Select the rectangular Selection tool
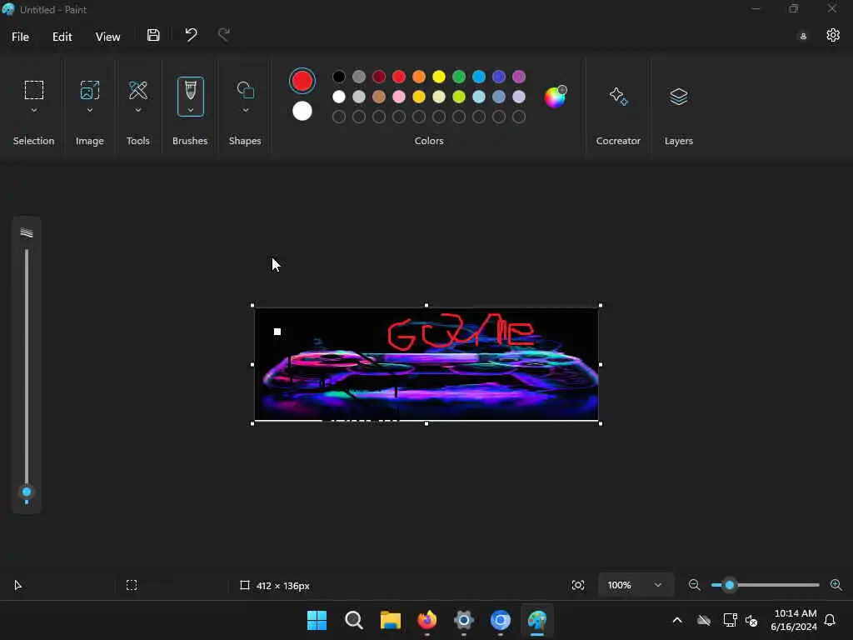The height and width of the screenshot is (640, 853). coord(33,90)
